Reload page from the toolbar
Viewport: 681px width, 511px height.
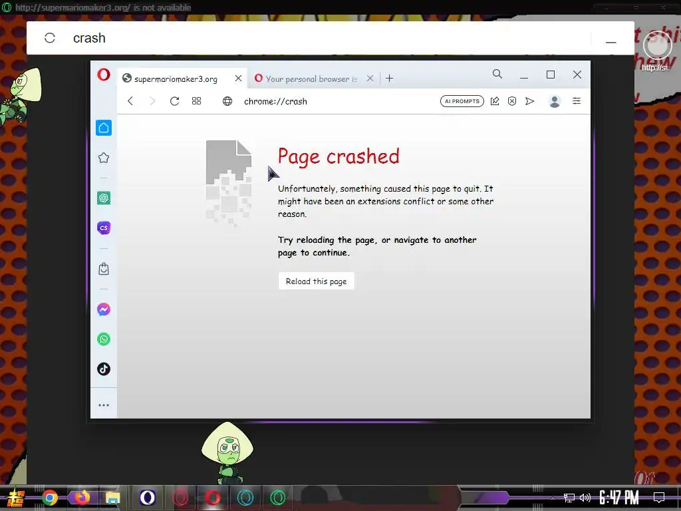[175, 101]
